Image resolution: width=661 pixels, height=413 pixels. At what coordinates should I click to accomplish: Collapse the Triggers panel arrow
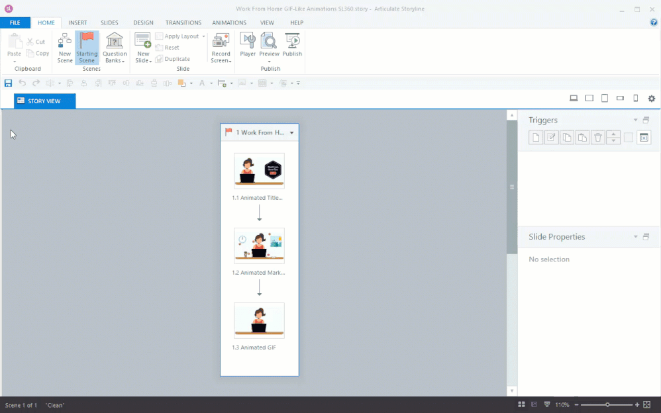(x=635, y=120)
